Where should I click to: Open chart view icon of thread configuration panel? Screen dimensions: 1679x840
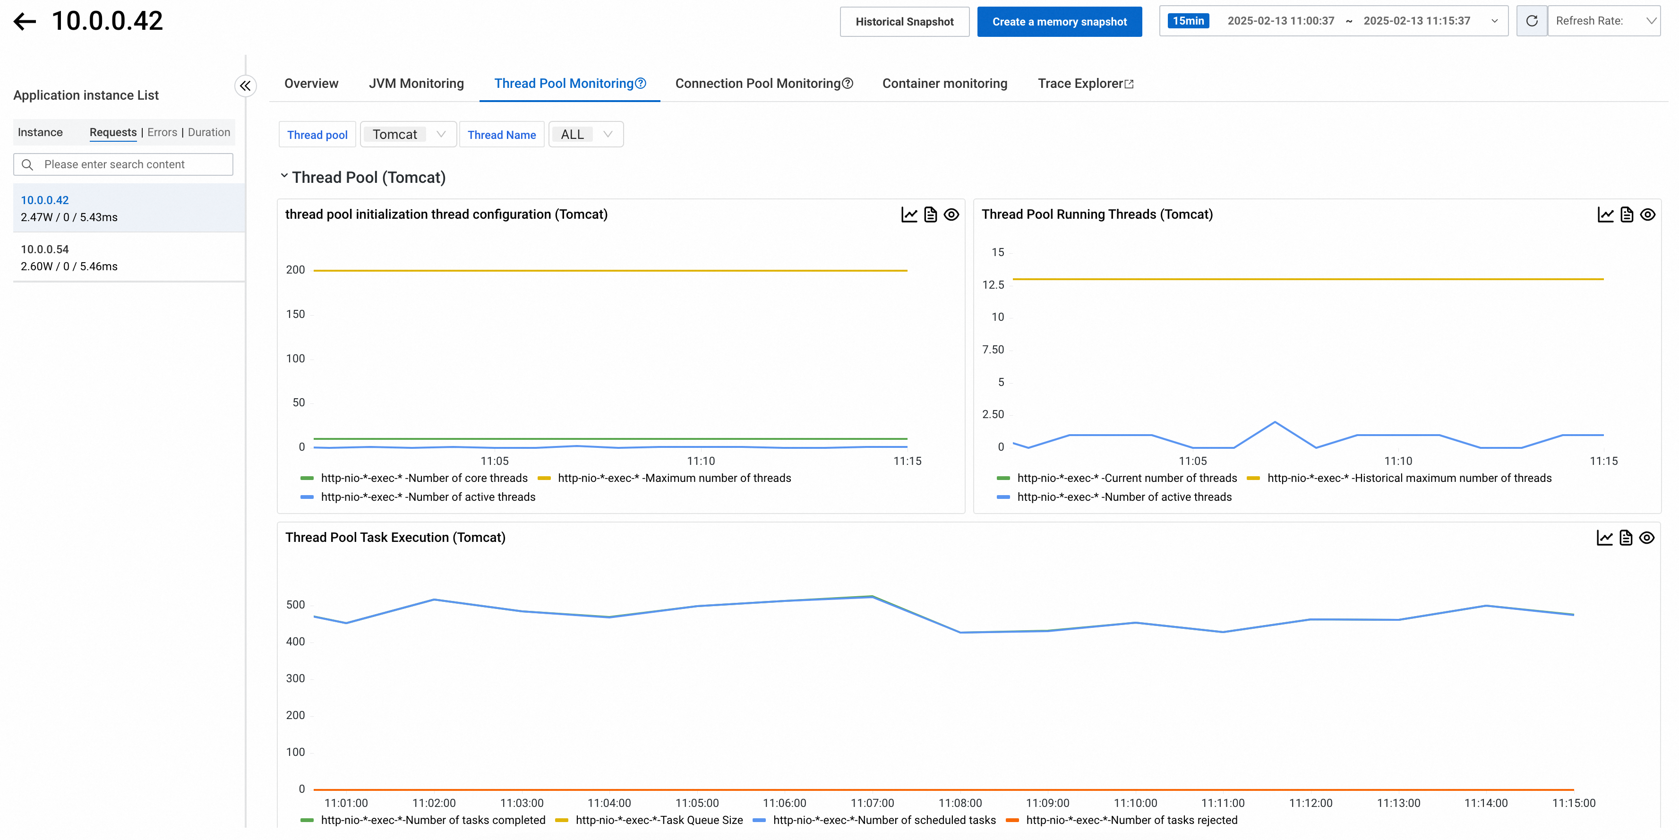click(x=909, y=214)
